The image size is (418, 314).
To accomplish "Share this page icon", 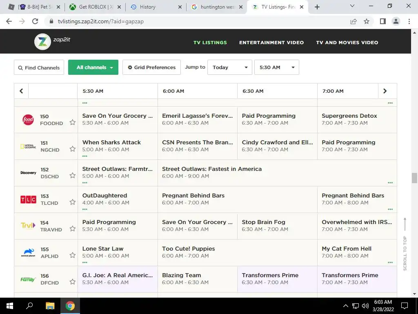I will click(354, 21).
